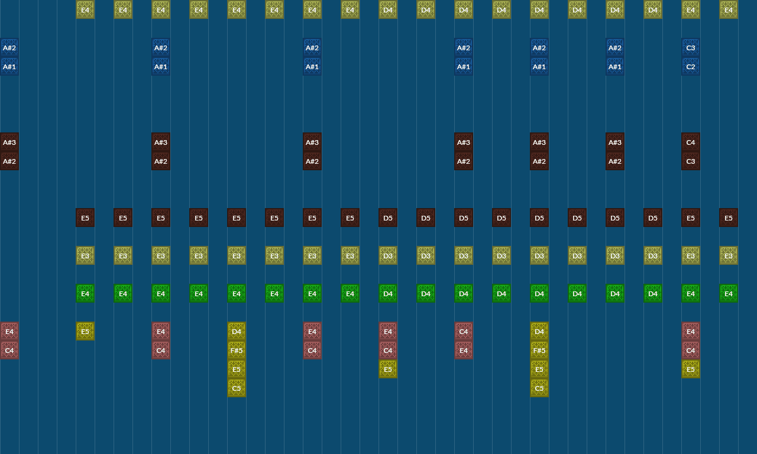Viewport: 757px width, 454px height.
Task: Click the rightmost dark brown E5 note
Action: tap(729, 218)
